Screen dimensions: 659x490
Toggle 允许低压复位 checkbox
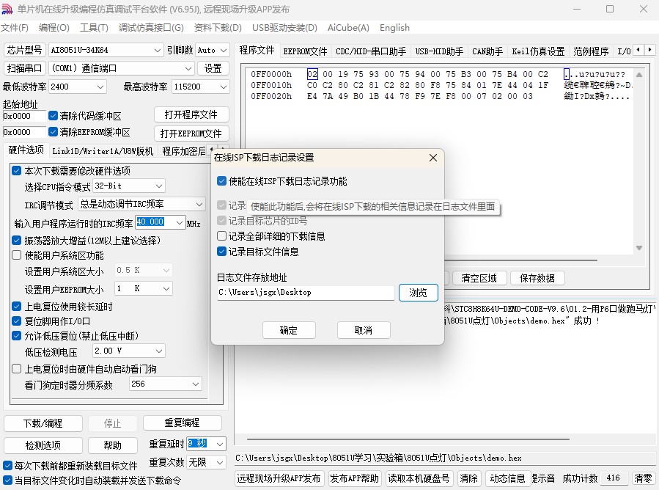pyautogui.click(x=16, y=336)
